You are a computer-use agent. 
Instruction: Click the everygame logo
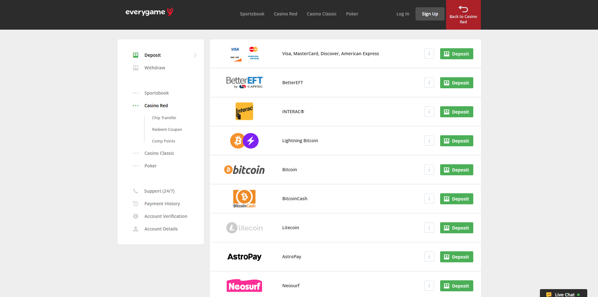tap(149, 12)
